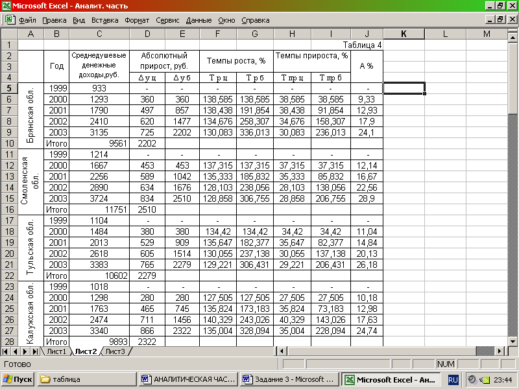519x389 pixels.
Task: Click the vertical scrollbar down arrow
Action: (513, 341)
